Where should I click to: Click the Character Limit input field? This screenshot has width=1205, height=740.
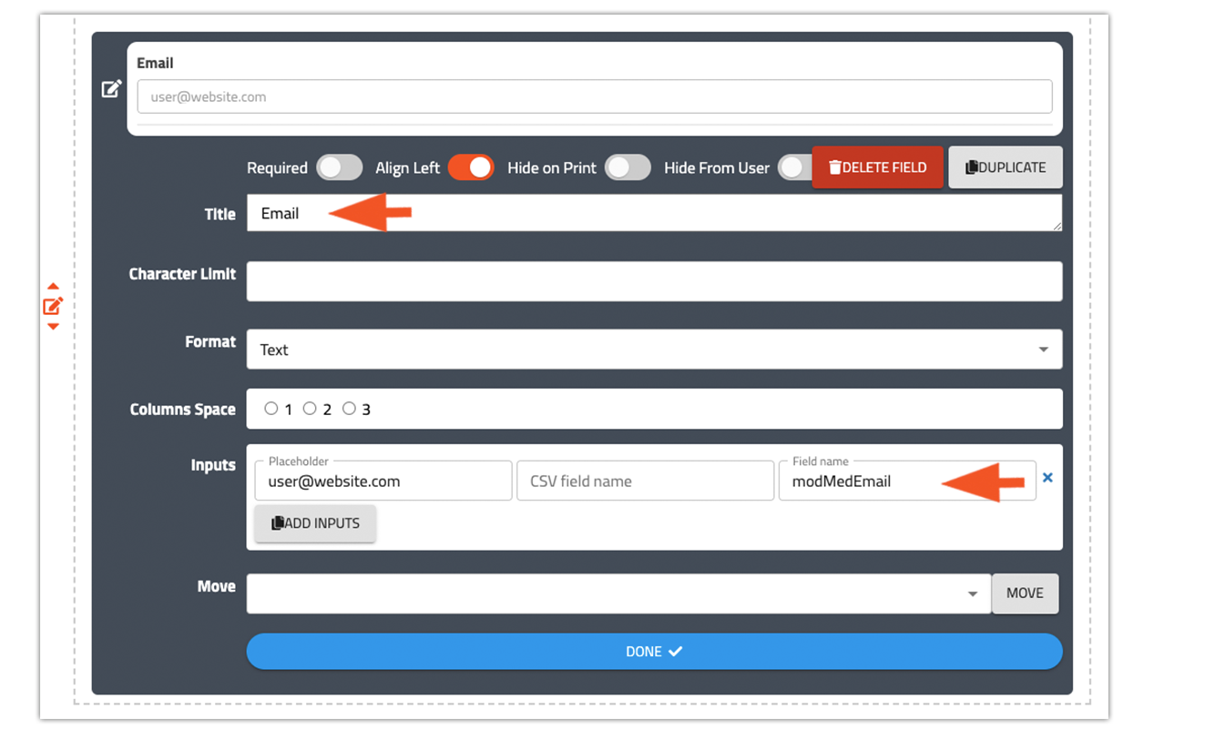(x=654, y=281)
